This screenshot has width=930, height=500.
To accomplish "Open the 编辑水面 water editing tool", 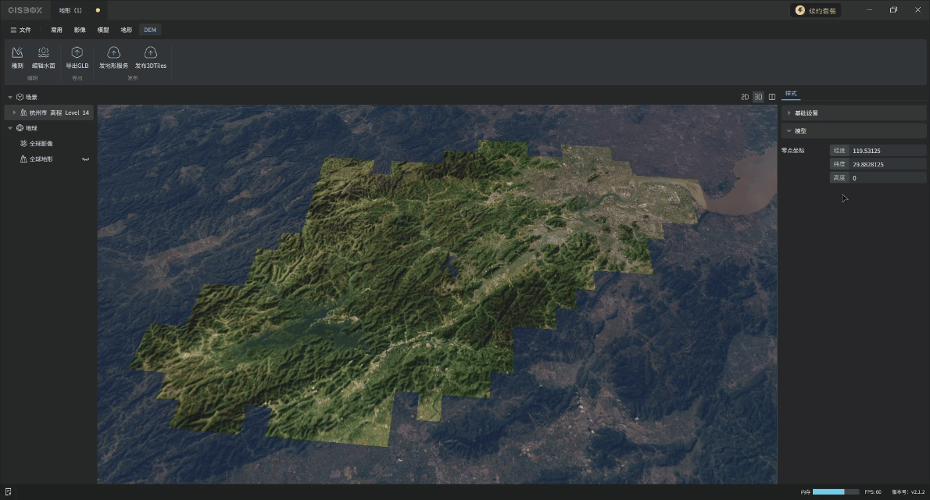I will pos(43,53).
